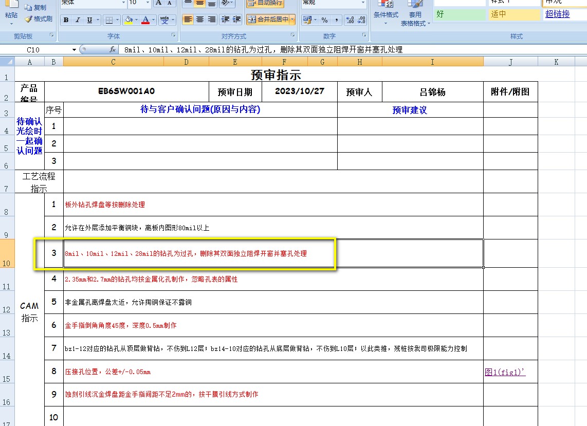Select the 预审建议 header cell
Screen dimensions: 587x426
coord(410,110)
